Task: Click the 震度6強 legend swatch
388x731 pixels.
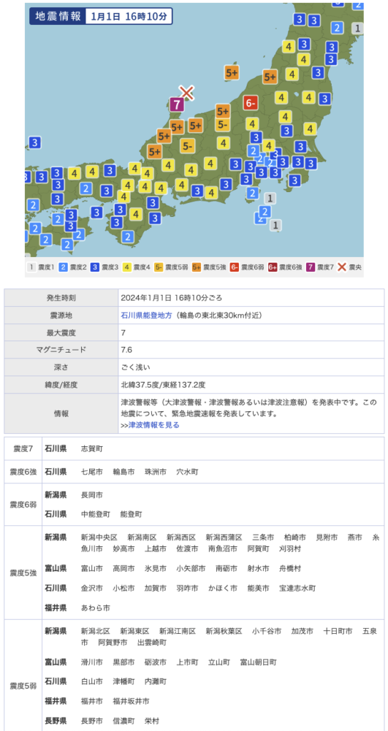Action: pyautogui.click(x=272, y=268)
